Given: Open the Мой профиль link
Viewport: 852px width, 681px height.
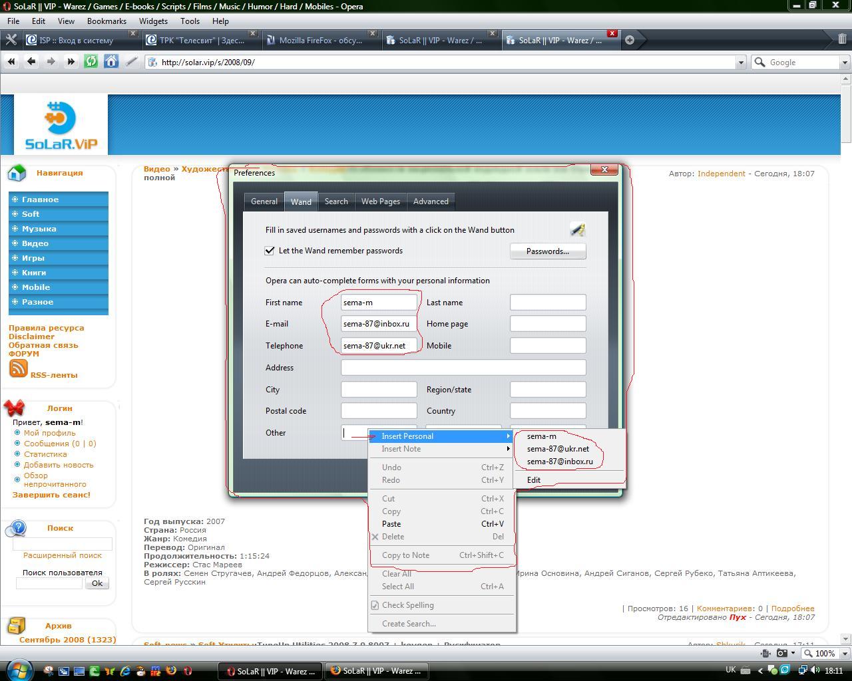Looking at the screenshot, I should coord(50,433).
